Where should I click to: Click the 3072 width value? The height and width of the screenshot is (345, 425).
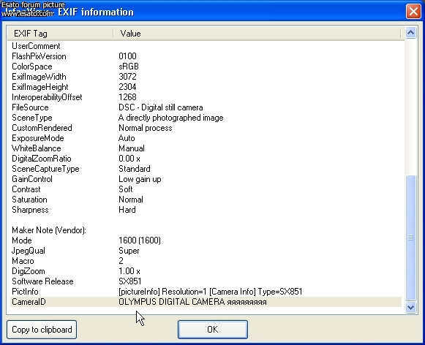pyautogui.click(x=127, y=77)
